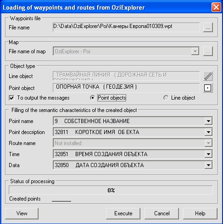This screenshot has width=223, height=224.
Task: Open Help for this dialog
Action: pyautogui.click(x=200, y=213)
